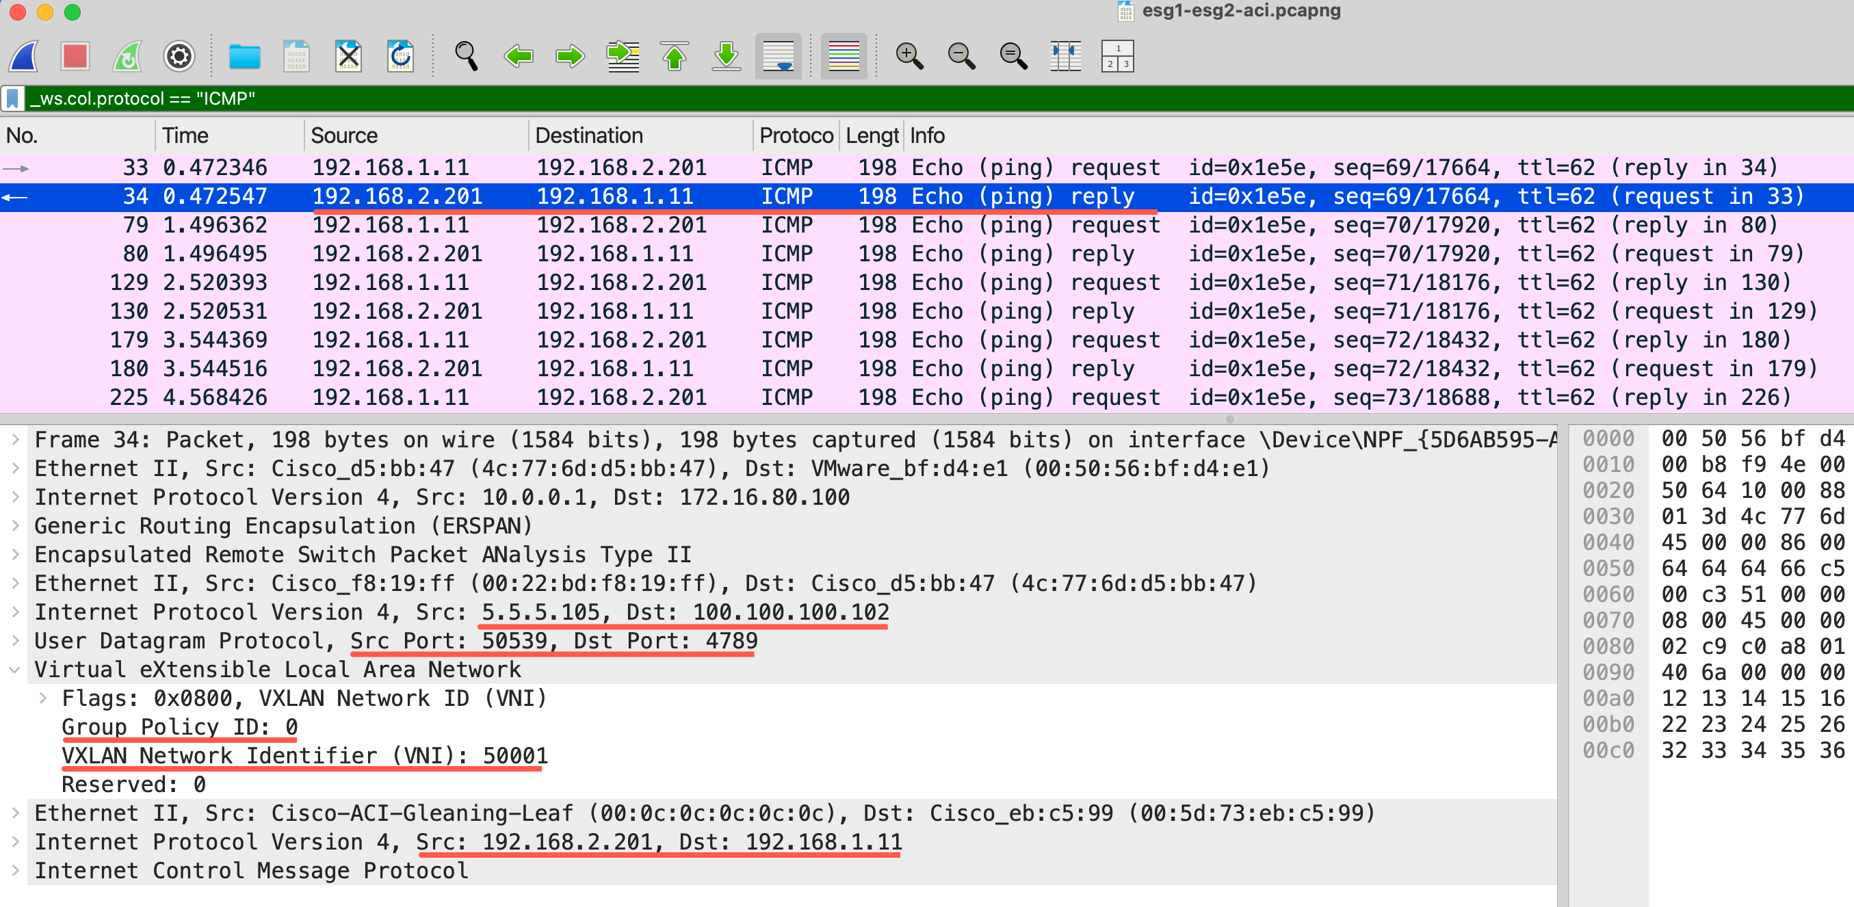Expand inner IPv4 Src 192.168.2.201 row
The width and height of the screenshot is (1854, 907).
tap(15, 842)
